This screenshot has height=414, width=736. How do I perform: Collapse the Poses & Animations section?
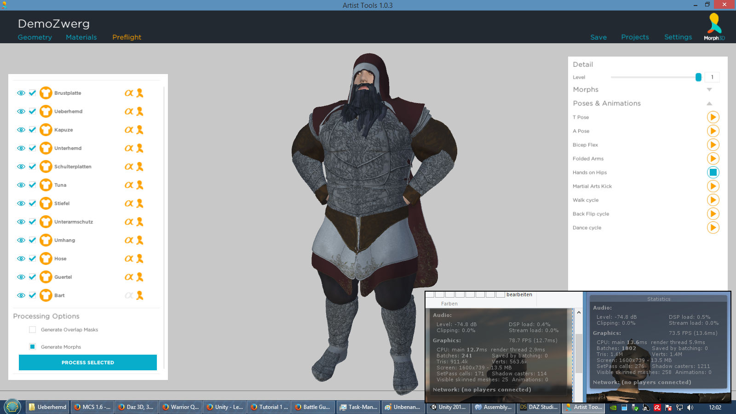[709, 103]
